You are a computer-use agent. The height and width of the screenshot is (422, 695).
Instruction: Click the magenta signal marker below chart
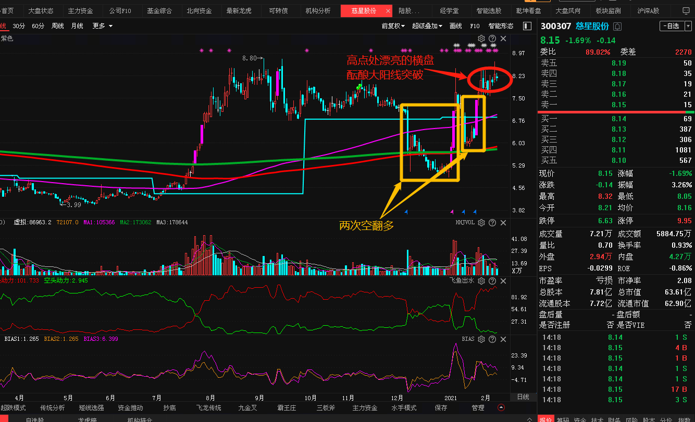[452, 212]
